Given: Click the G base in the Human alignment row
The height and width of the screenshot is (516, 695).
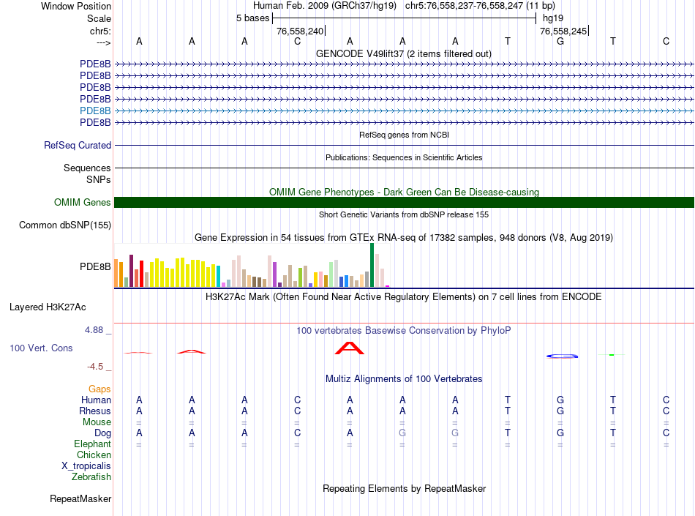Looking at the screenshot, I should (560, 400).
